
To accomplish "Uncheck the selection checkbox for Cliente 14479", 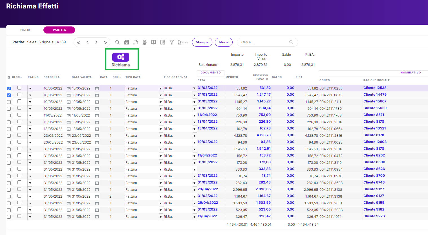I will pos(9,95).
